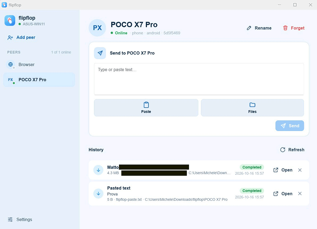
Task: Click the Forget trash can icon
Action: pos(285,28)
